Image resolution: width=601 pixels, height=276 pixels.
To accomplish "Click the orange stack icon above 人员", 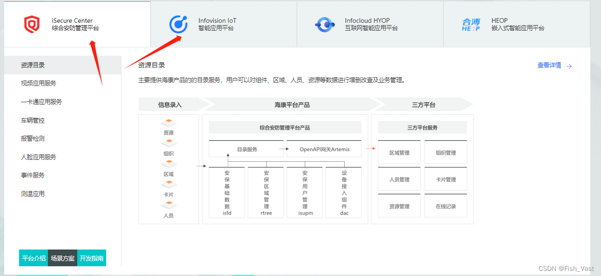I will click(x=169, y=206).
